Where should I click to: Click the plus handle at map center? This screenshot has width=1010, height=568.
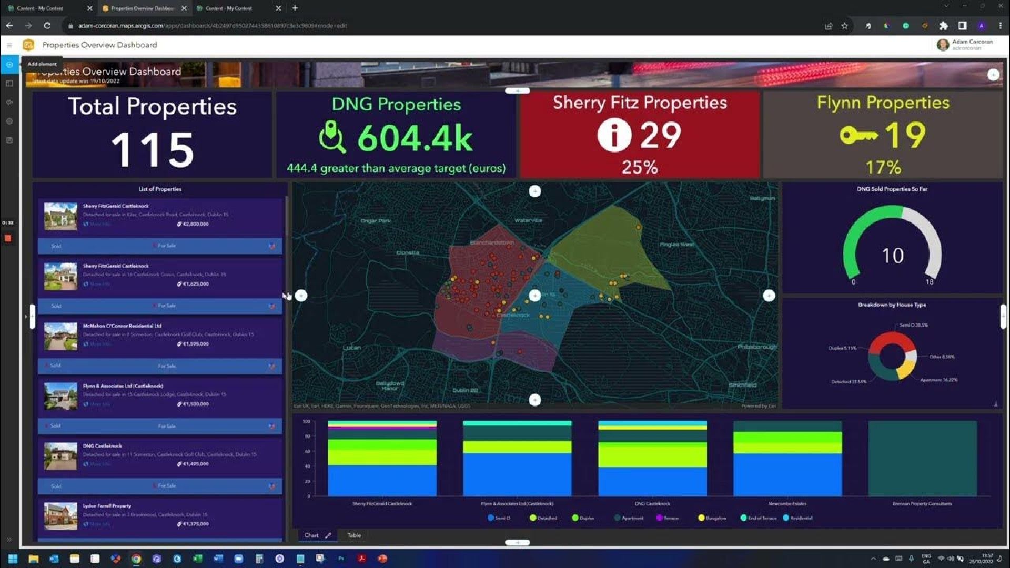534,296
